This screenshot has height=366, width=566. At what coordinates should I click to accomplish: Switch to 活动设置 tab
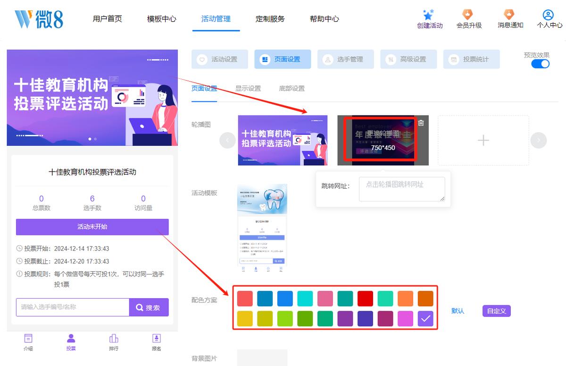click(220, 59)
